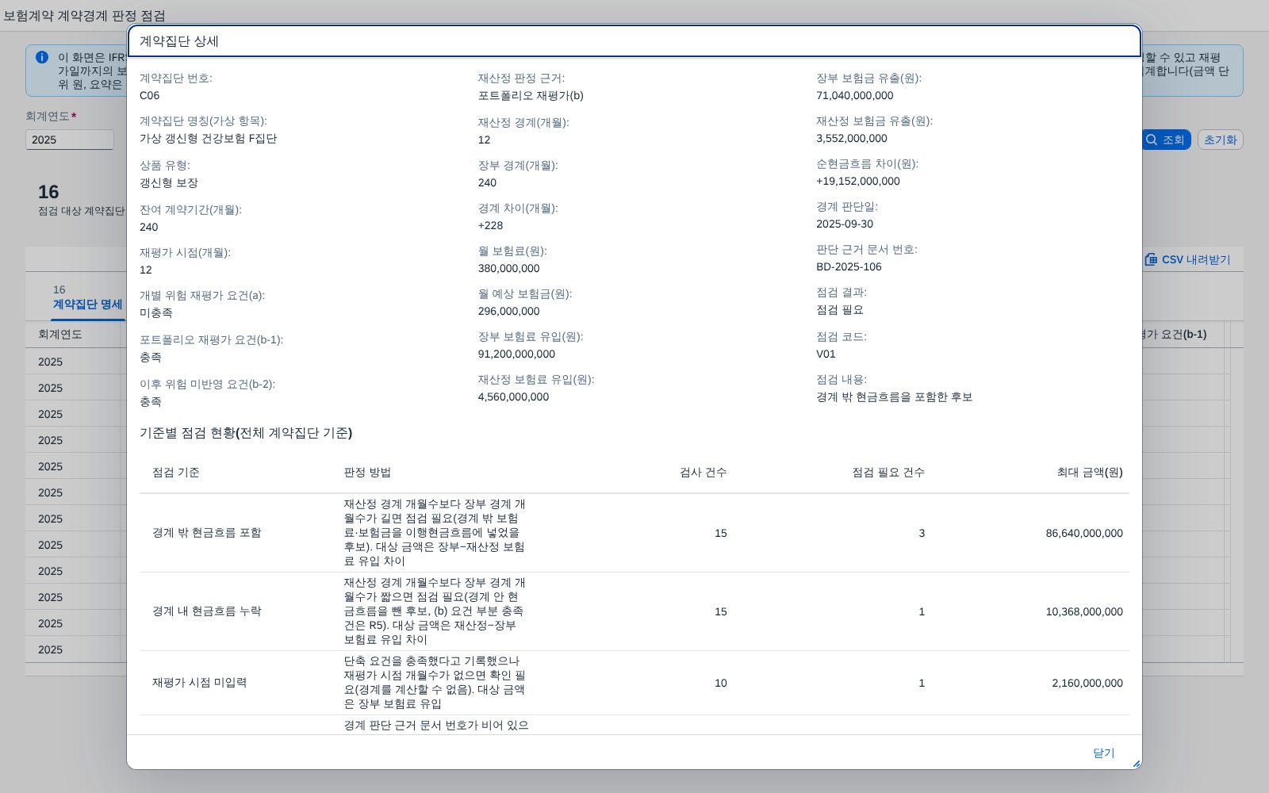The width and height of the screenshot is (1269, 793).
Task: Click the 초기화 reset button
Action: (x=1220, y=140)
